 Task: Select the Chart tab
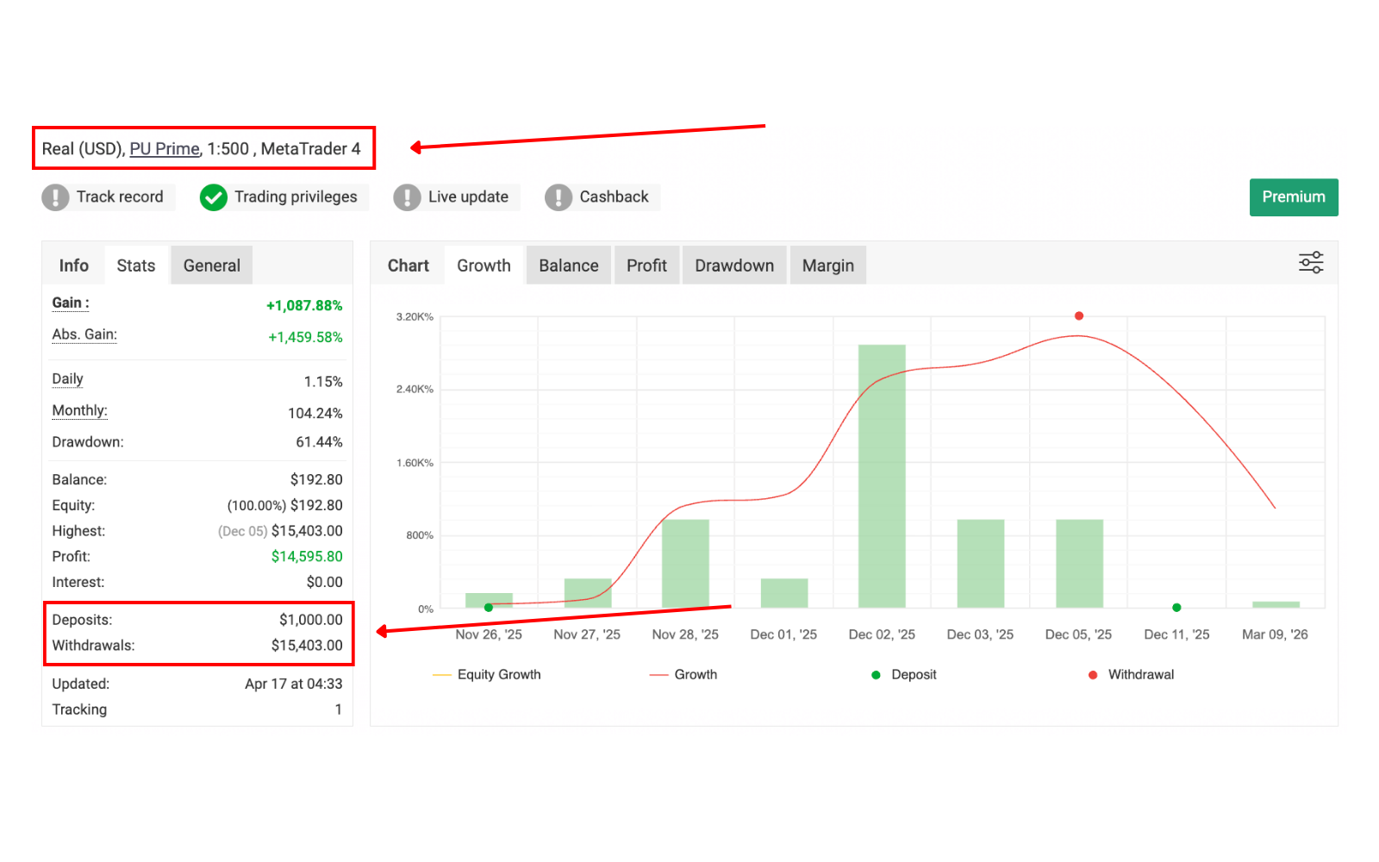(409, 265)
